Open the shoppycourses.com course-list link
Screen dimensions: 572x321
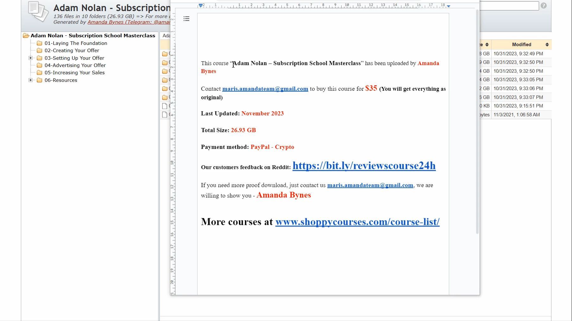357,222
